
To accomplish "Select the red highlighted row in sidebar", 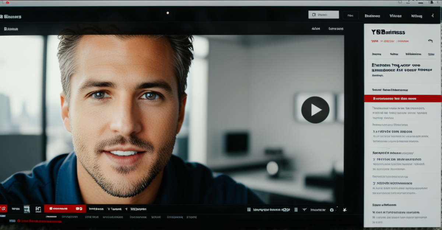I will coord(402,99).
